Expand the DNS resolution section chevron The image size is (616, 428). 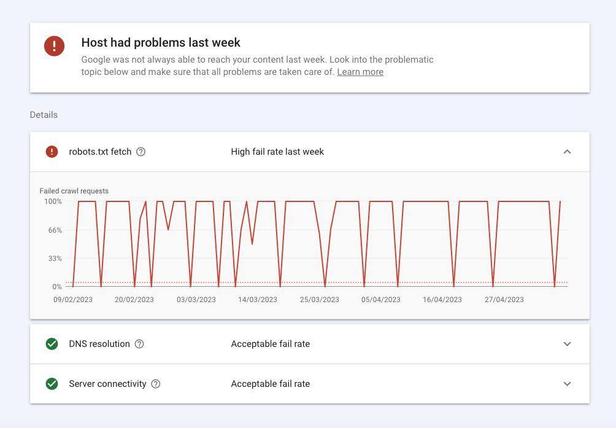[567, 344]
